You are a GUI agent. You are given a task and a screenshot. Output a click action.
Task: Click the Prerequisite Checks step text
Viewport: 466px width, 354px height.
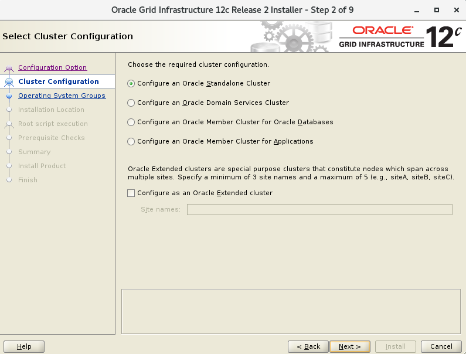tap(52, 138)
